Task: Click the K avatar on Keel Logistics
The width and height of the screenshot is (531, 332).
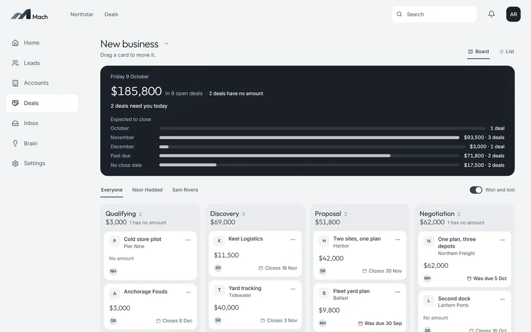Action: [219, 241]
